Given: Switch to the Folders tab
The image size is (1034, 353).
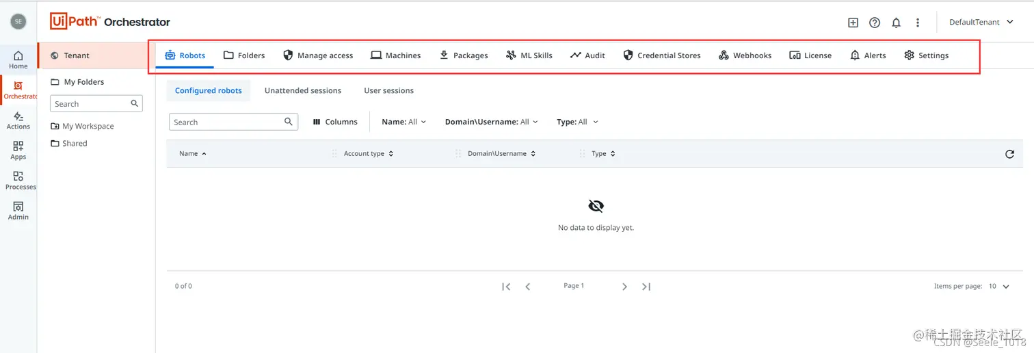Looking at the screenshot, I should tap(244, 55).
